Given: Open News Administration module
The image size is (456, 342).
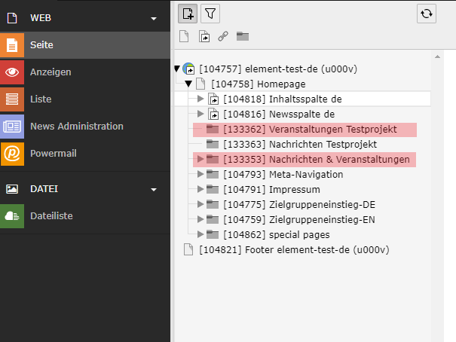Looking at the screenshot, I should tap(76, 127).
